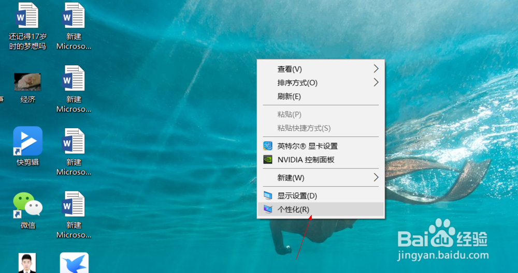Open 显示设置(D) from the context menu
518x273 pixels.
point(321,195)
